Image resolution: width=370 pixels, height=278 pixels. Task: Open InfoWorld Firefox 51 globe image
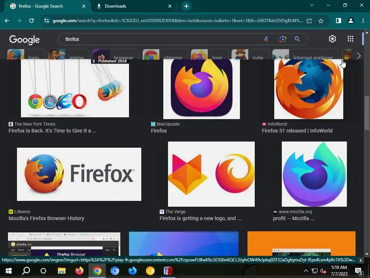pos(309,89)
